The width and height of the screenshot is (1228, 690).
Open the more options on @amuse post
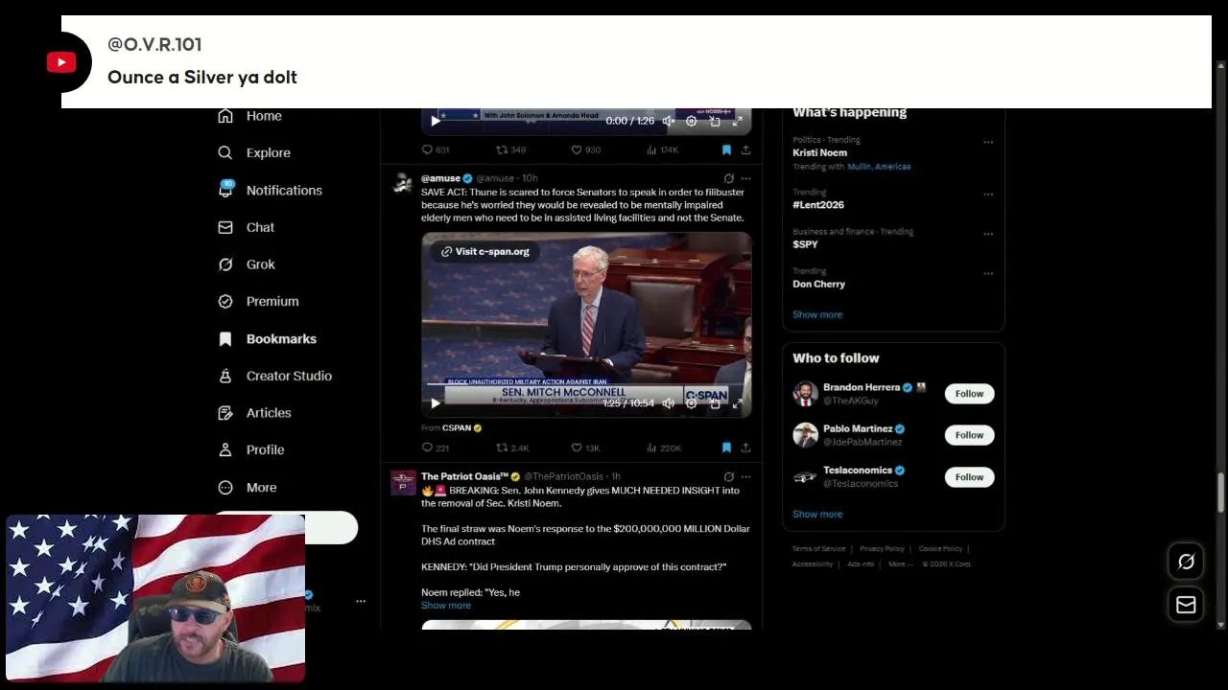745,178
